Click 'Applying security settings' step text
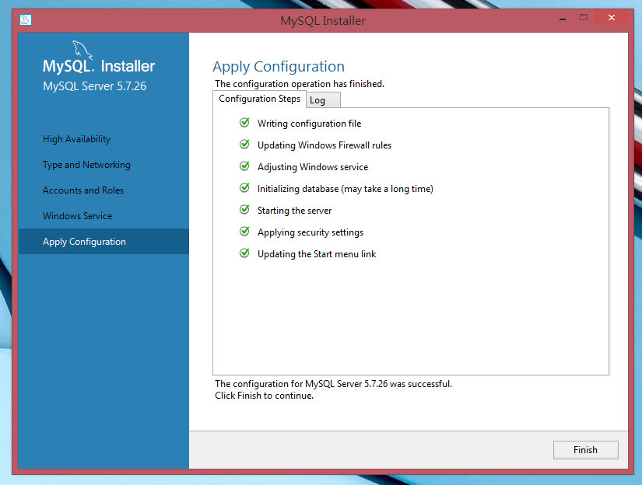This screenshot has width=642, height=485. click(x=310, y=232)
